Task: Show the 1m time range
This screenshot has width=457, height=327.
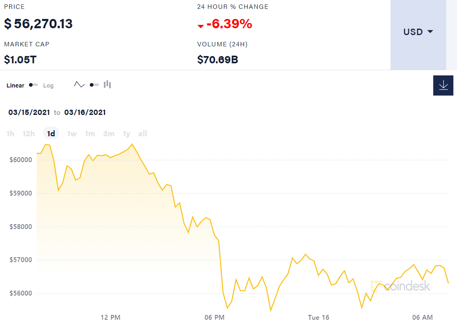Action: 90,134
